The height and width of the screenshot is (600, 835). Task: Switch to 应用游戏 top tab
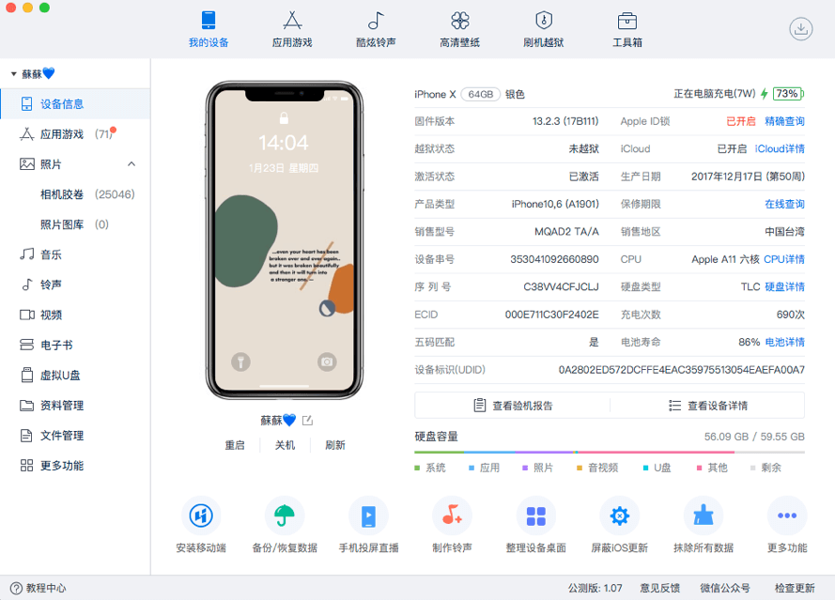(292, 29)
